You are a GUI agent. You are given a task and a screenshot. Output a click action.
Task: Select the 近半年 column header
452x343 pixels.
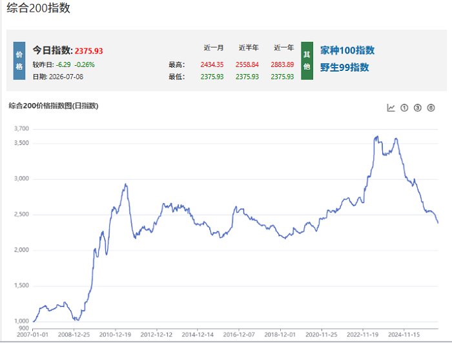pos(249,48)
